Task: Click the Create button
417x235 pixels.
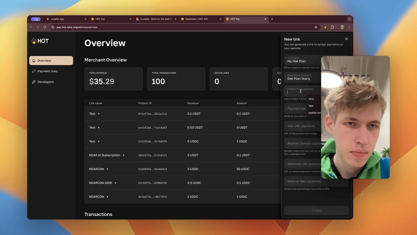Action: pos(316,211)
